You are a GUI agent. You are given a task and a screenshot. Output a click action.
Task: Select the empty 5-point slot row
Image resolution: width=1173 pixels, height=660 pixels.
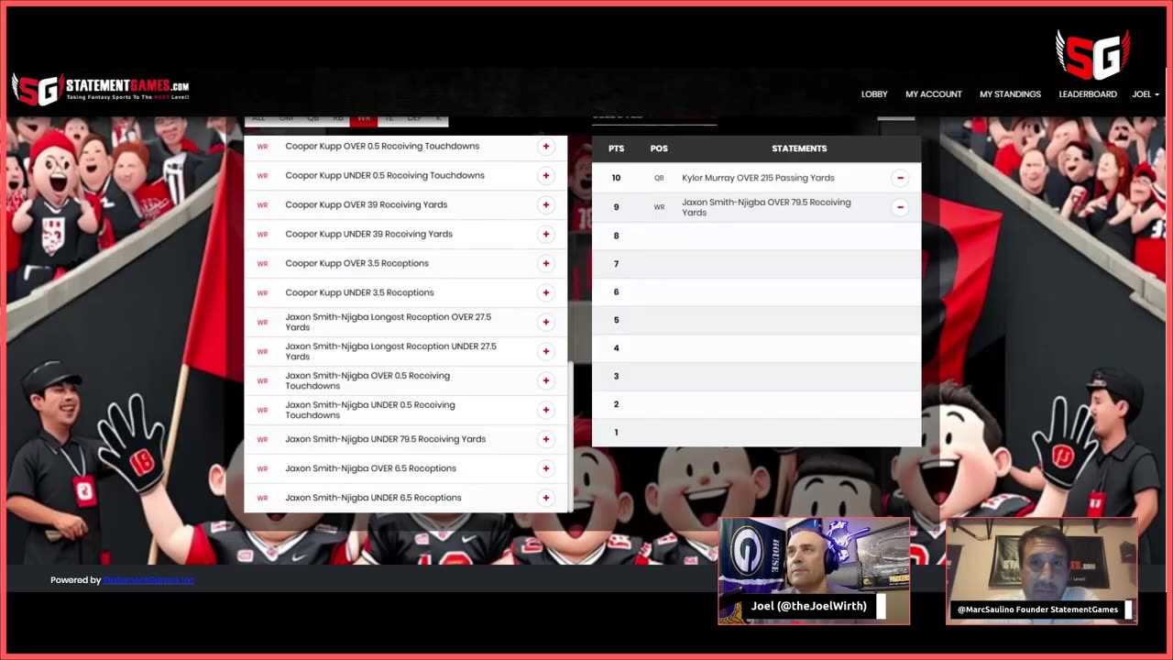click(x=756, y=321)
